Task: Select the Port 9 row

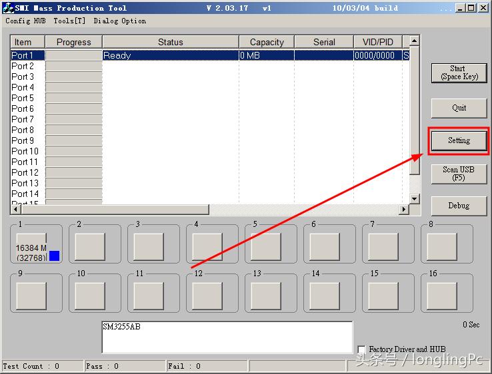Action: [x=210, y=140]
